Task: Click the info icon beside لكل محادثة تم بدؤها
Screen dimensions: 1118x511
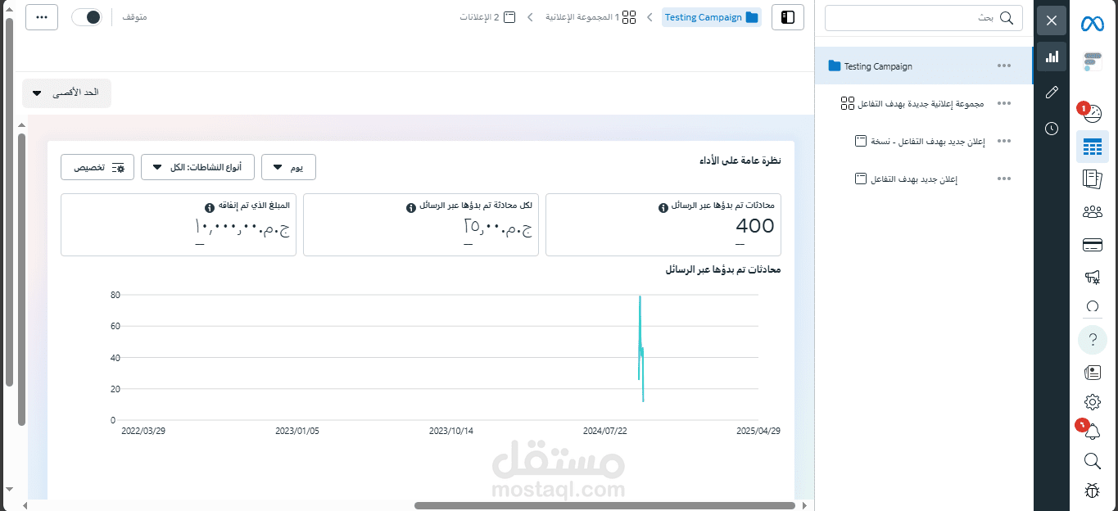Action: (411, 207)
